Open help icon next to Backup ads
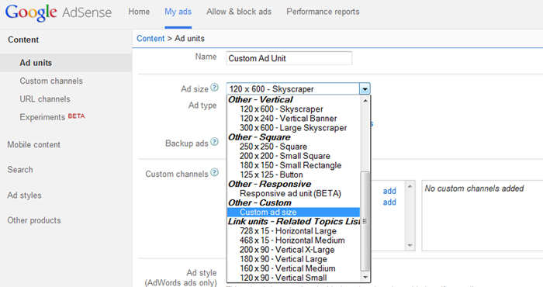Viewport: 543px width, 287px height. click(215, 142)
